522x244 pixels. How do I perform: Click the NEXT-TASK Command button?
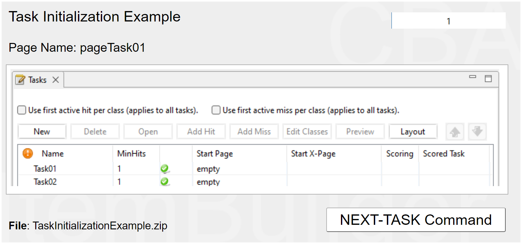pyautogui.click(x=416, y=220)
